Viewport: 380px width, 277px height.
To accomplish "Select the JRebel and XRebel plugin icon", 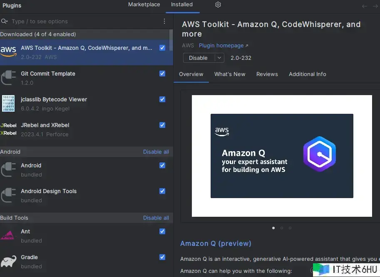I will point(8,129).
